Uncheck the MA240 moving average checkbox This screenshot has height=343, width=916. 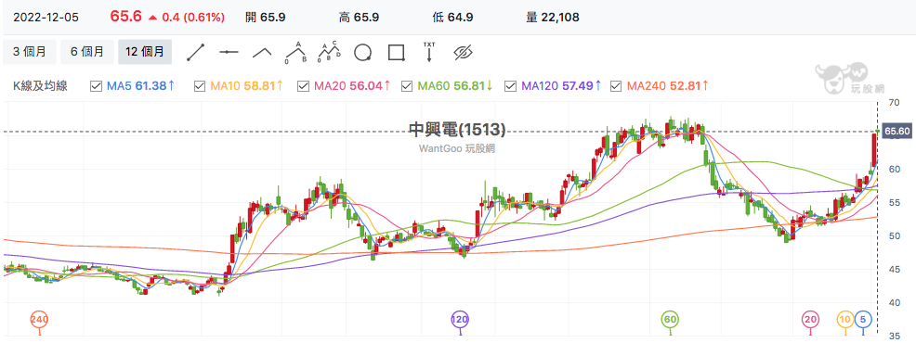pyautogui.click(x=615, y=86)
